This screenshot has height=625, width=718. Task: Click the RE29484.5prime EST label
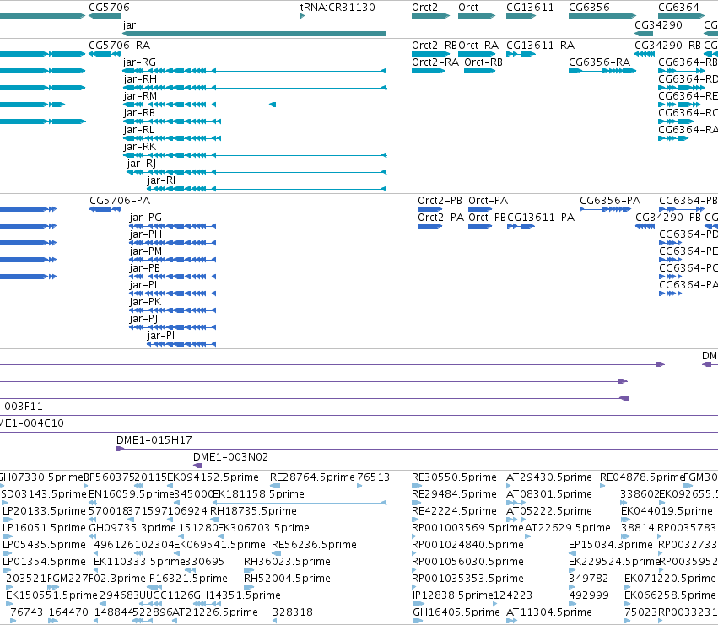pyautogui.click(x=454, y=494)
